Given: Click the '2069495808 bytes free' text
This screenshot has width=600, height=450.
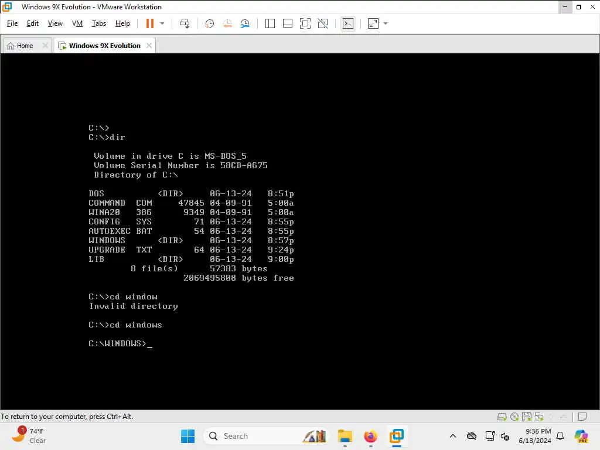Looking at the screenshot, I should click(x=239, y=278).
